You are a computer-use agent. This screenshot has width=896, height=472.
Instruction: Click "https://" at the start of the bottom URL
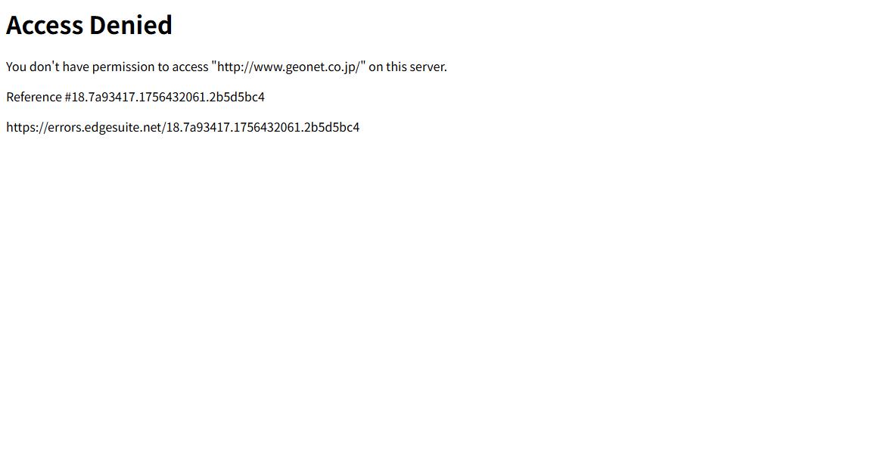click(x=26, y=127)
